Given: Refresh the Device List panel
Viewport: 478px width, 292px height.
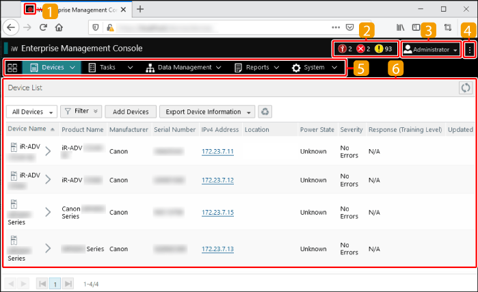Looking at the screenshot, I should tap(465, 88).
